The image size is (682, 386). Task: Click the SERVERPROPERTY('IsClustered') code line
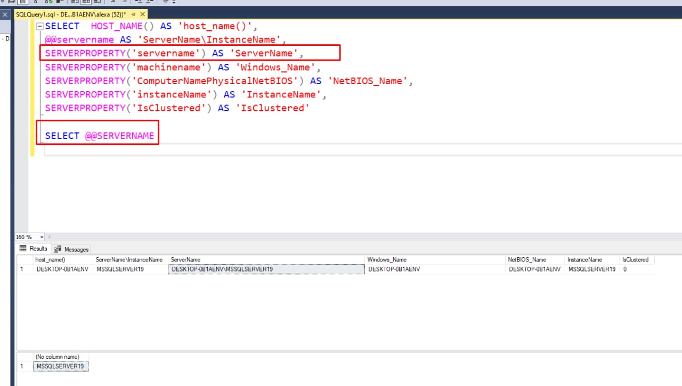(177, 108)
